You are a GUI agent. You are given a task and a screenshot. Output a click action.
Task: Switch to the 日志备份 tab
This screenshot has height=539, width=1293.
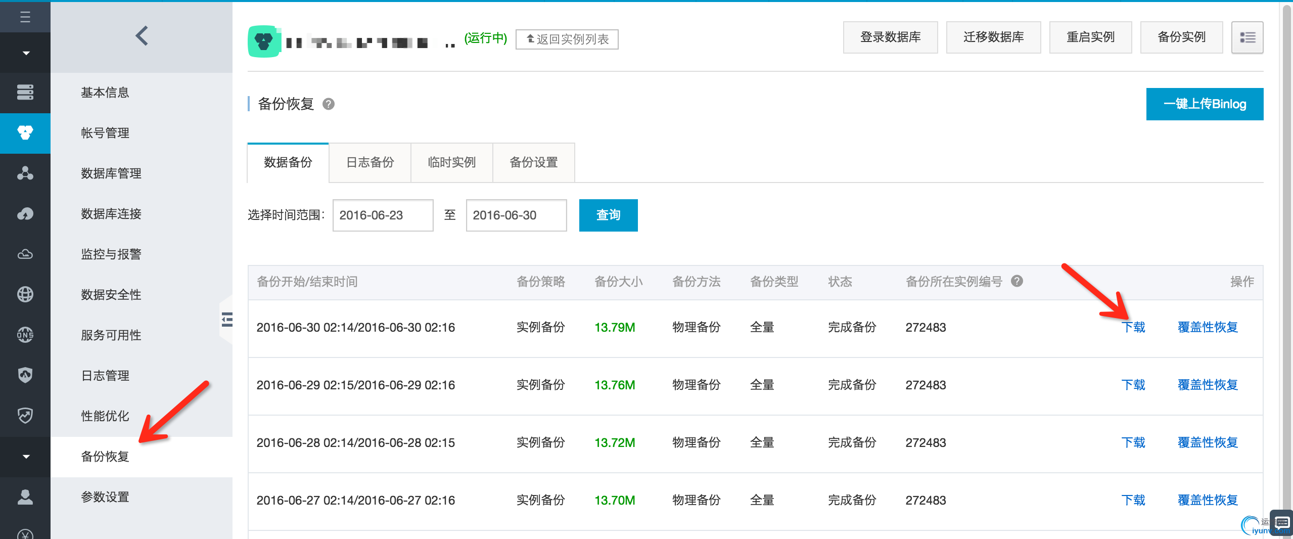[x=370, y=162]
